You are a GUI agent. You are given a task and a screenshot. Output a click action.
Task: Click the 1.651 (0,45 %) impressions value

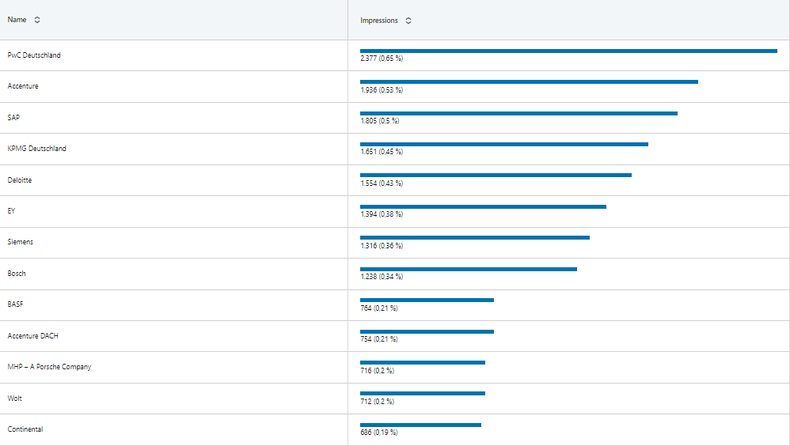click(x=382, y=152)
